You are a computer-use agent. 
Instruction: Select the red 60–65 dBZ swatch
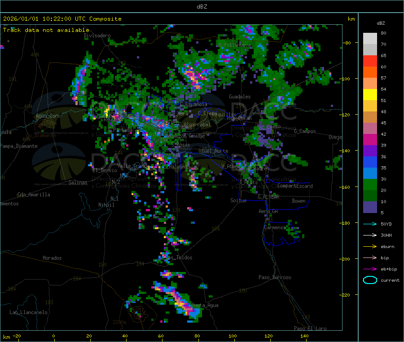coord(370,61)
